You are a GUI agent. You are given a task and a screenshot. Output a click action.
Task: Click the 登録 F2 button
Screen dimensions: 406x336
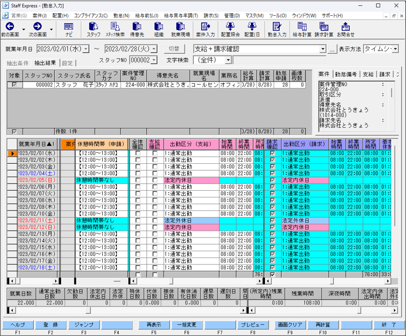click(x=51, y=325)
